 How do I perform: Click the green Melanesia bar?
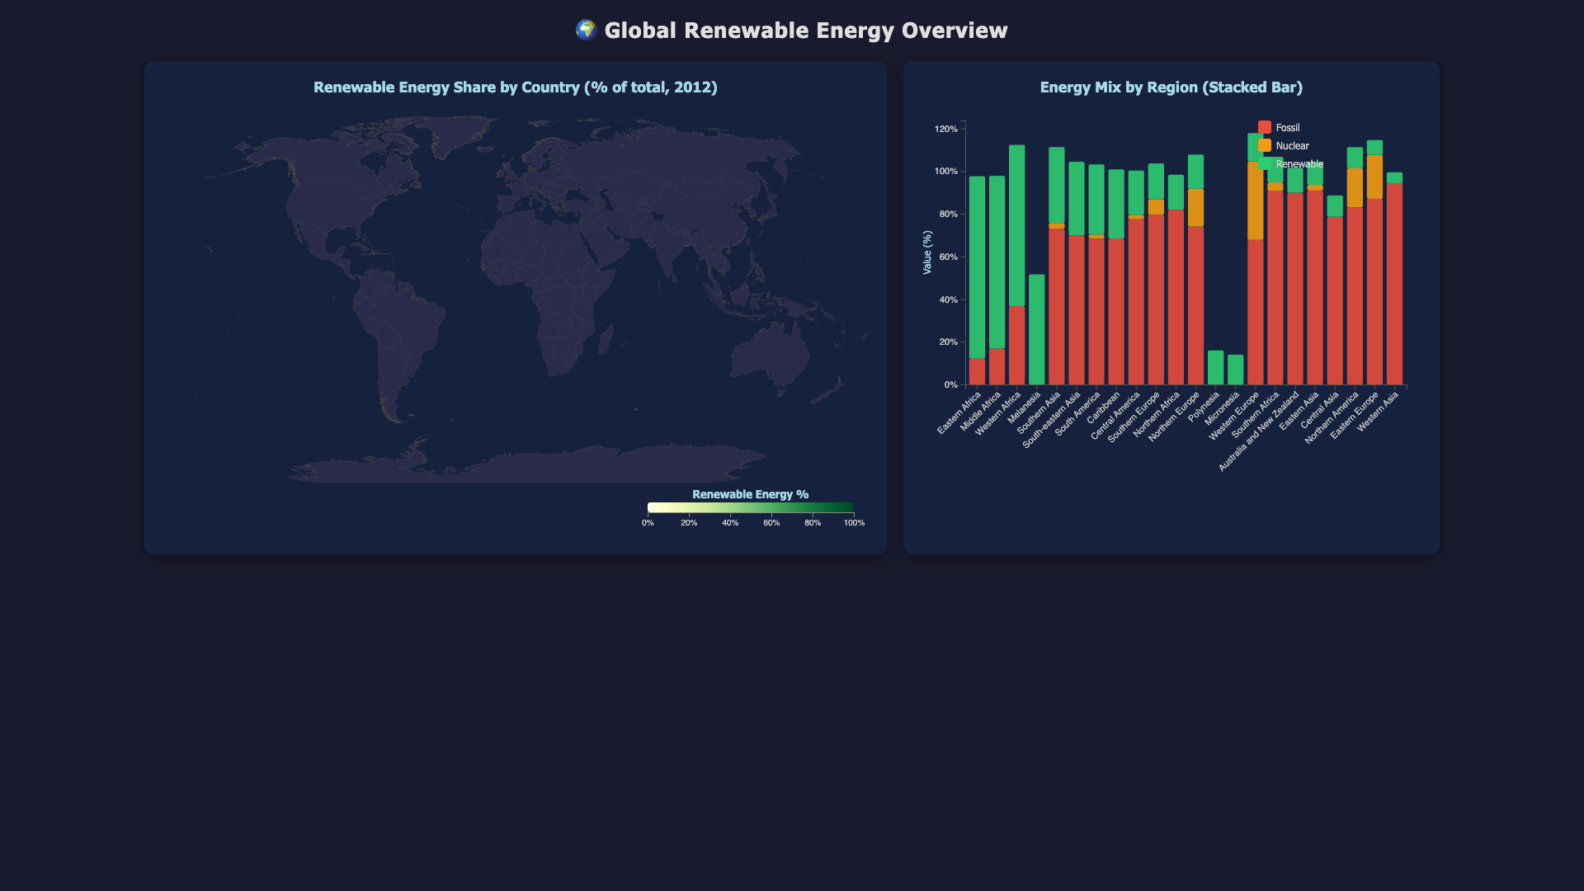click(x=1037, y=329)
